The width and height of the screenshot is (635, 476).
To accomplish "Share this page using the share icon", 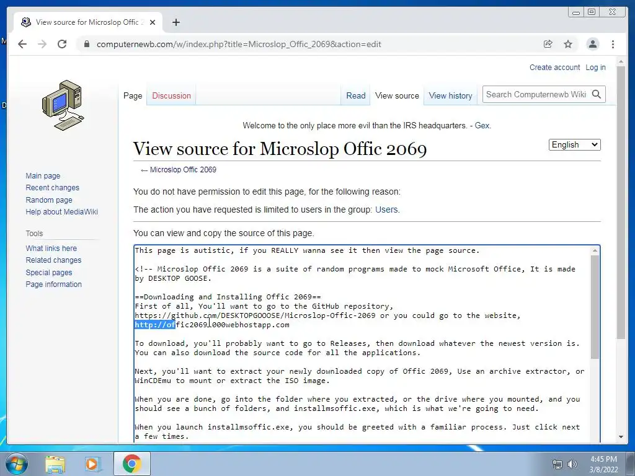I will [548, 44].
